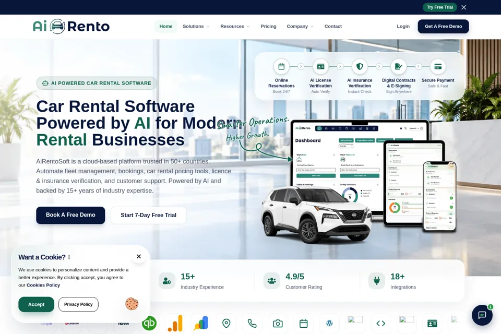Click the WordPress integration icon
Image resolution: width=501 pixels, height=334 pixels.
(329, 323)
